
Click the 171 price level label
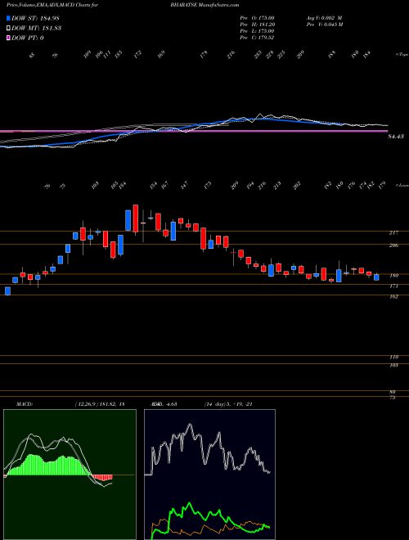coord(393,286)
